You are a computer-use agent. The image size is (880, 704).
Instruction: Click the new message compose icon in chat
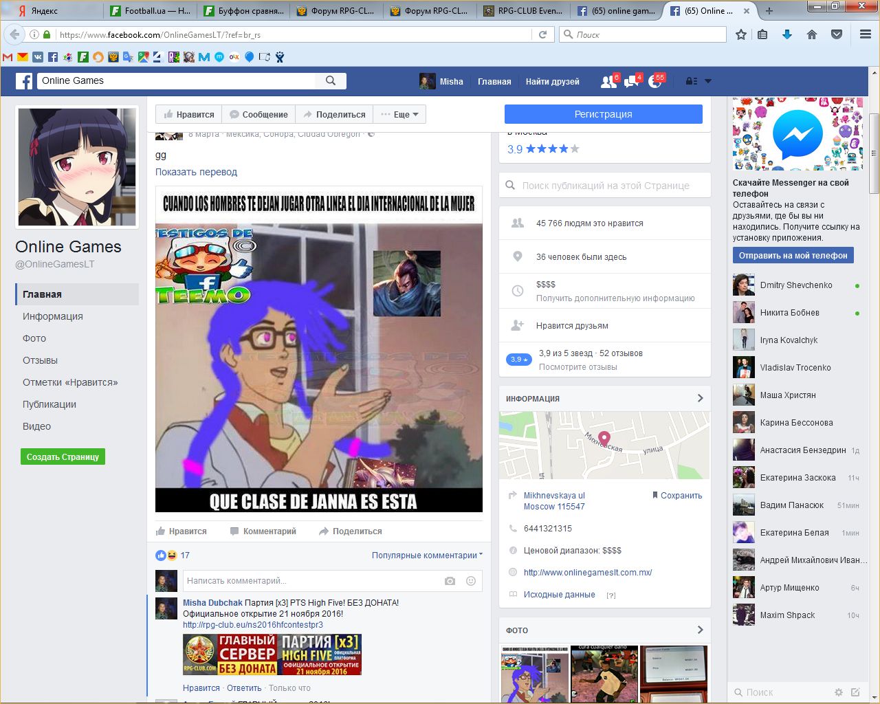855,692
